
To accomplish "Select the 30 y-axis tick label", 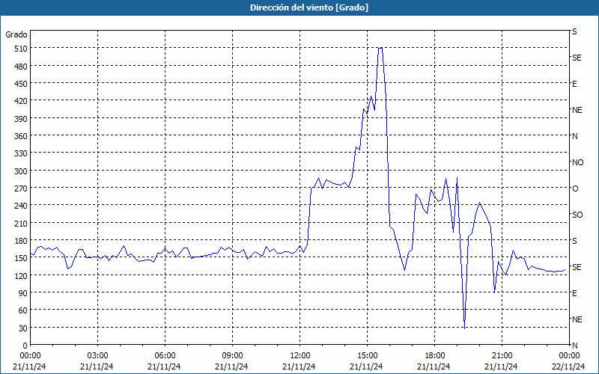I will tap(23, 328).
